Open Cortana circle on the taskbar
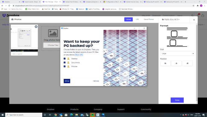 tap(45, 115)
